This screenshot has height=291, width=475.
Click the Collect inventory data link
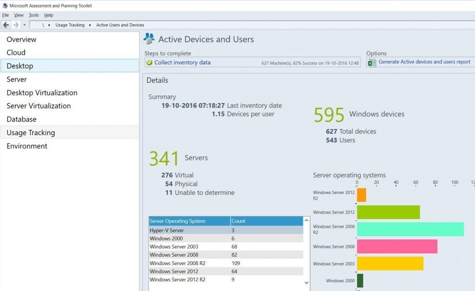[182, 63]
